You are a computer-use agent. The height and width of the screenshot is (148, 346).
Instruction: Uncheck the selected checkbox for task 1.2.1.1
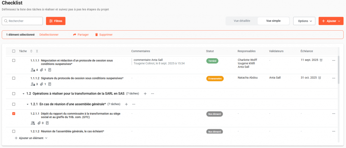pyautogui.click(x=14, y=114)
